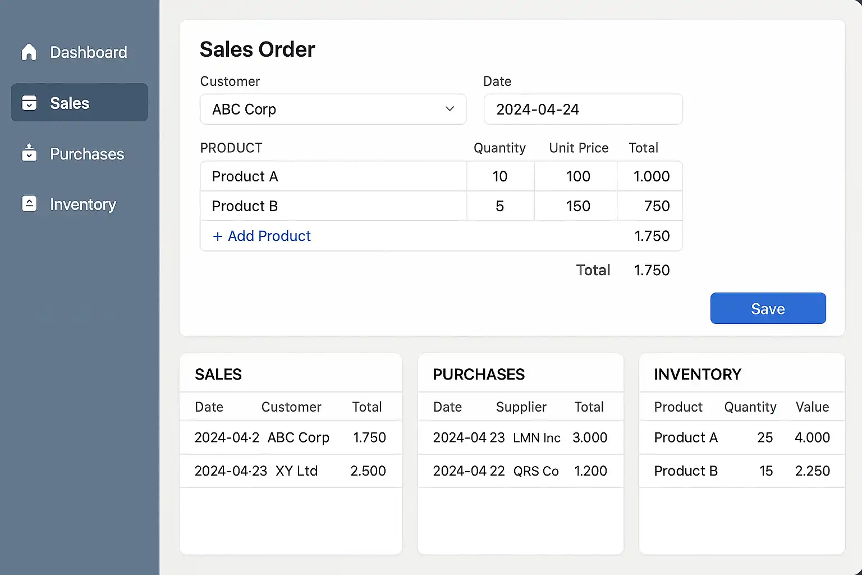Go to the Purchases section
This screenshot has height=575, width=862.
(86, 154)
